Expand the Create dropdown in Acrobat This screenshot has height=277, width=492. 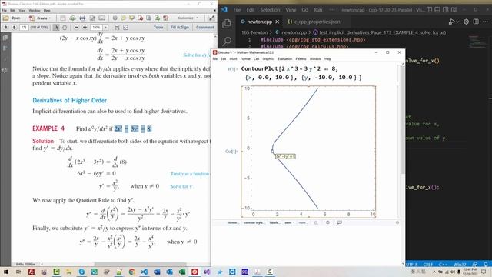click(x=40, y=18)
